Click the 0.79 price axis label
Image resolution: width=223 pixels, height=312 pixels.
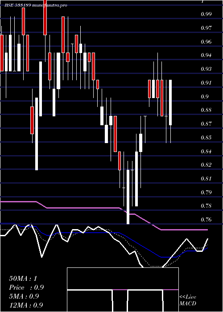point(206,193)
